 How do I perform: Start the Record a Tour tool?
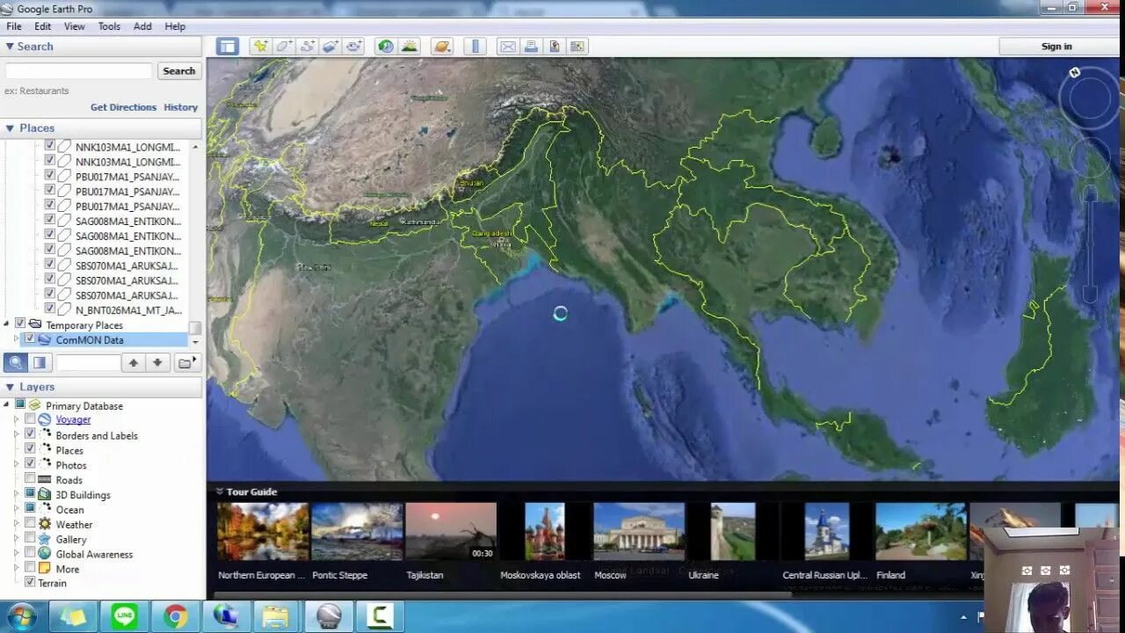tap(354, 47)
